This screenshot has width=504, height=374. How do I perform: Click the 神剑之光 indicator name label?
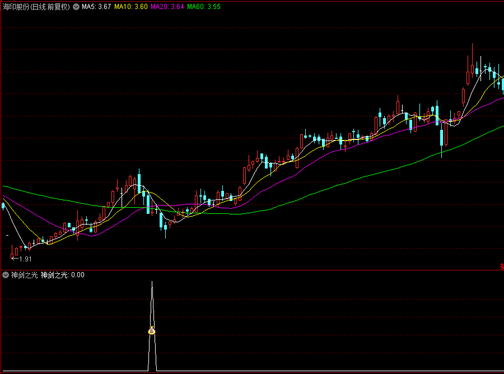tap(24, 275)
